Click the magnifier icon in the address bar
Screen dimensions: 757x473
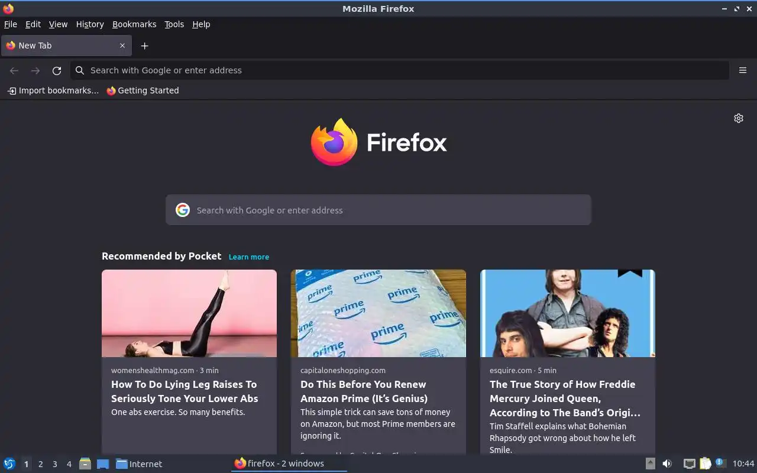tap(80, 70)
